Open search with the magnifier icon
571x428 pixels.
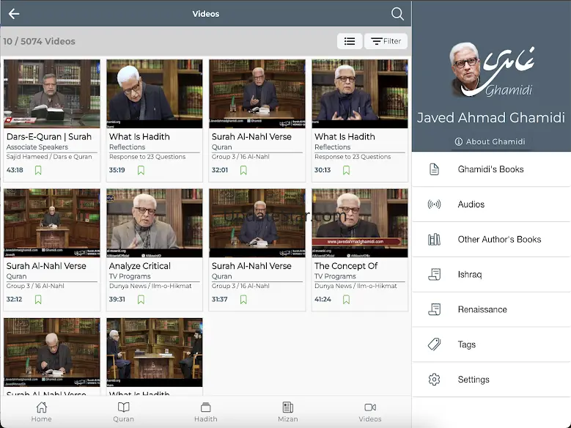pyautogui.click(x=397, y=14)
